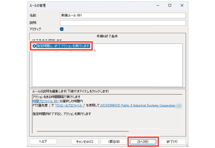Click the JVCKENWOOD Public & Industrial Systems Corporation link
Screen dimensions: 215x148
138,105
